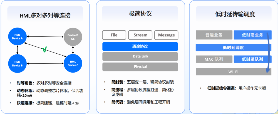Click the HML Device B circle

pyautogui.click(x=17, y=64)
